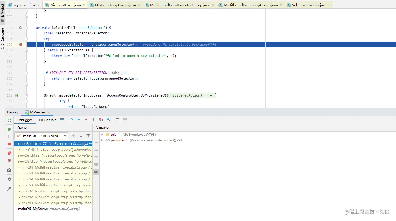Select the <init>:59, MultithreadEventLoopGroup frame
Screen dimensions: 396x221
coord(53,185)
